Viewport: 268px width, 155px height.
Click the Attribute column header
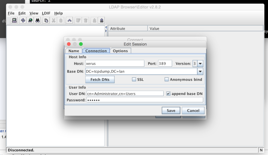pos(128,28)
